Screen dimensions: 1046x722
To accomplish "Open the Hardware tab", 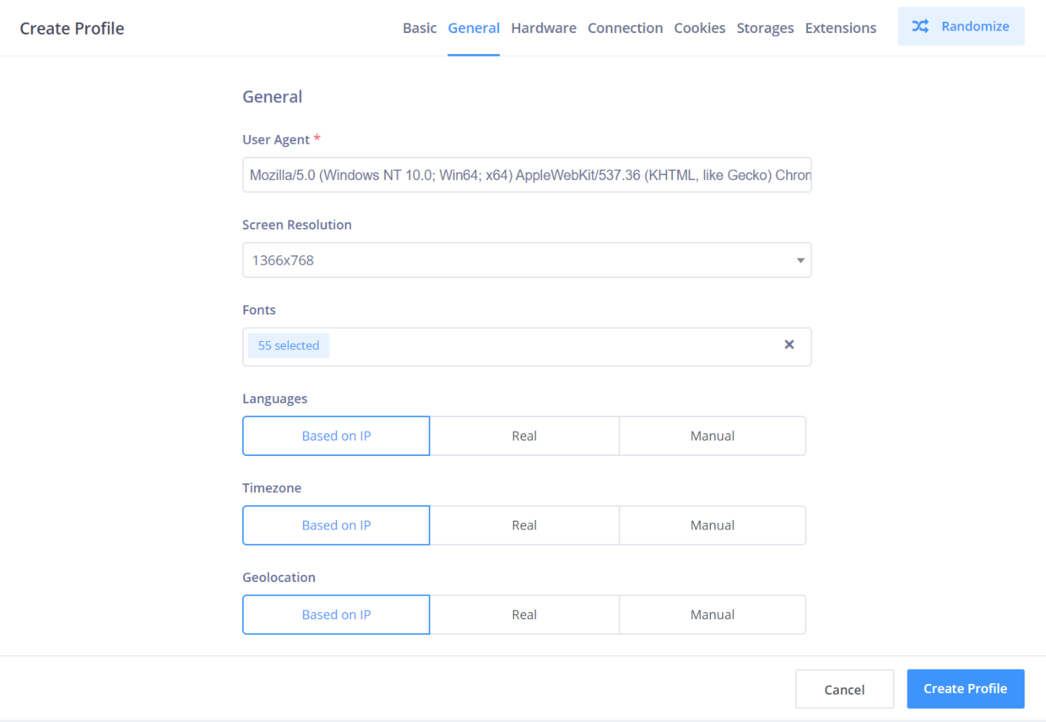I will 544,28.
